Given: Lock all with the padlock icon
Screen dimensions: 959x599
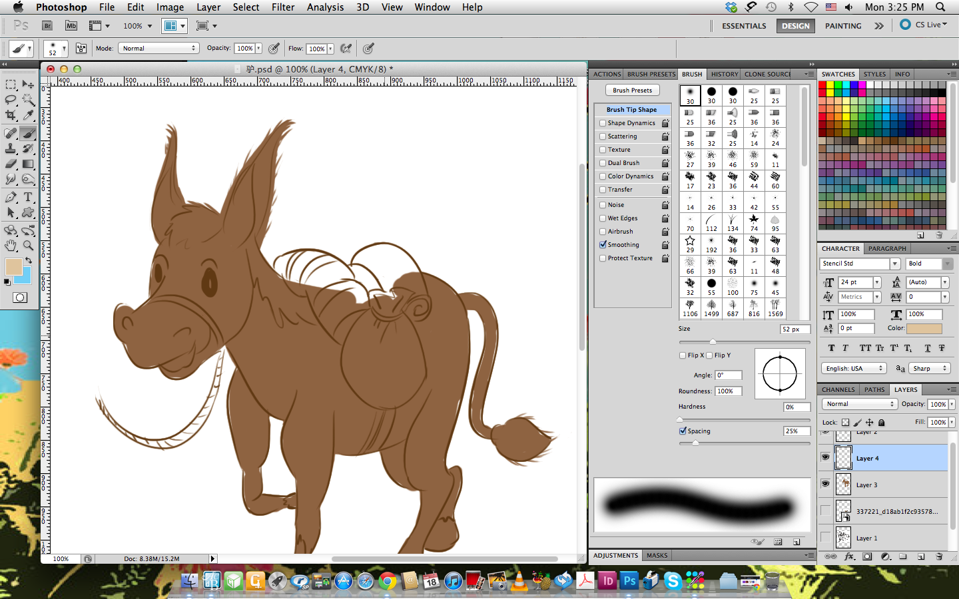Looking at the screenshot, I should click(x=881, y=423).
